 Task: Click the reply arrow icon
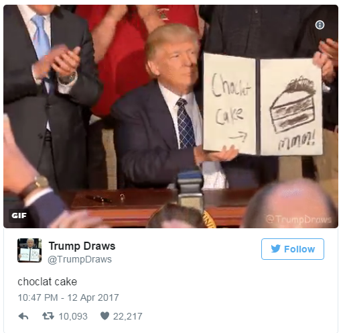23,316
